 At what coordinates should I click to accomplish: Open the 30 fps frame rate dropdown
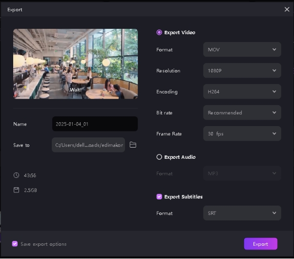242,134
